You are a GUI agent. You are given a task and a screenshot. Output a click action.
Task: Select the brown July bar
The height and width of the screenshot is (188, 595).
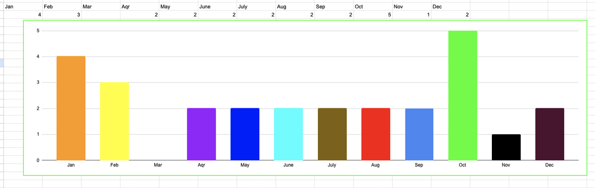pos(332,134)
